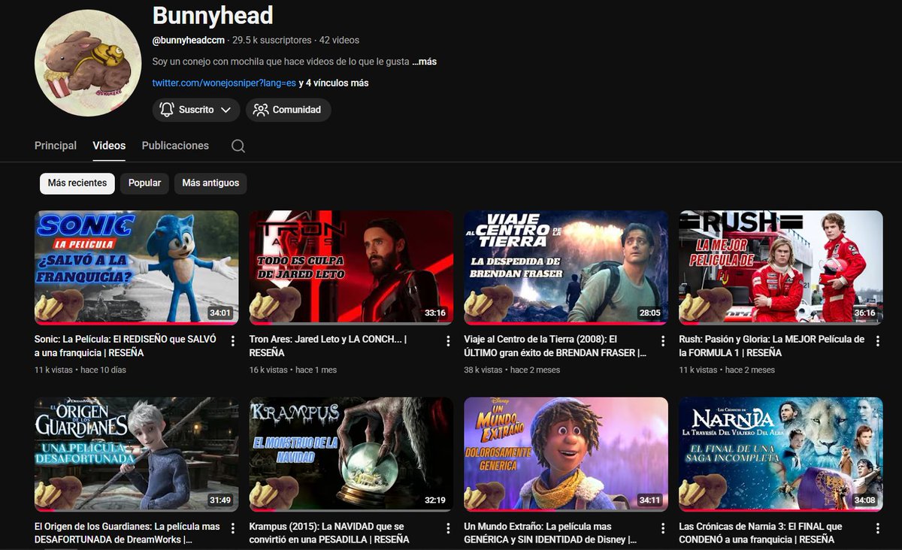
Task: Sort videos by Popular
Action: (x=144, y=183)
